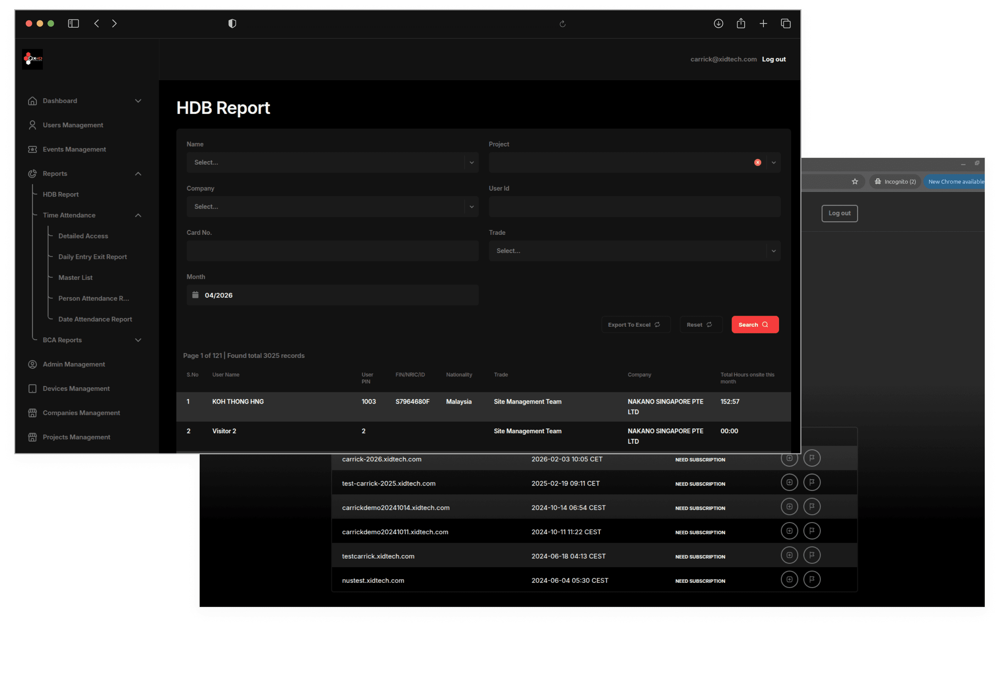Viewport: 1000px width, 697px height.
Task: Open Master List report
Action: 75,278
